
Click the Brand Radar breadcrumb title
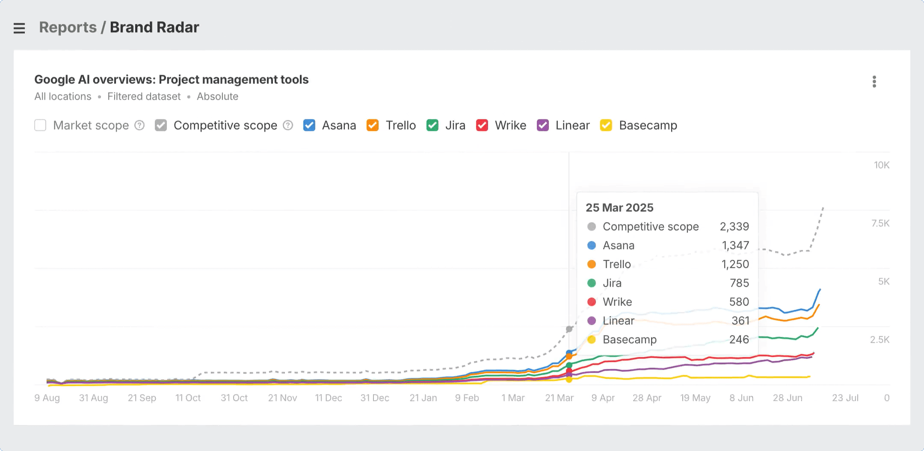pos(154,27)
